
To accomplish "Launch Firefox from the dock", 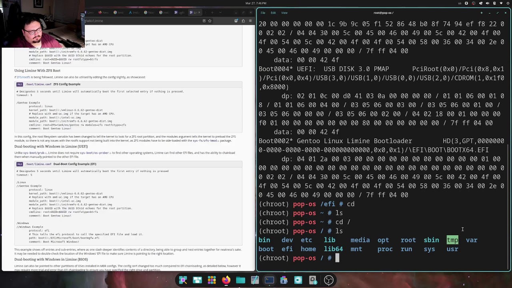I will click(226, 280).
